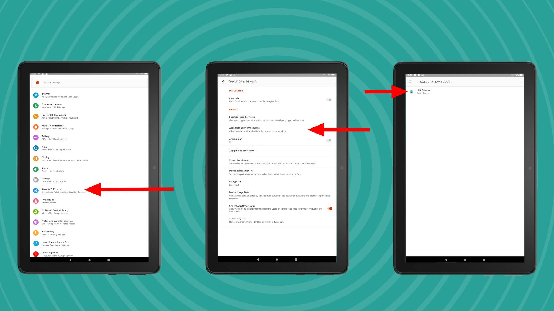Image resolution: width=554 pixels, height=311 pixels.
Task: Click the Internet settings icon
Action: click(x=37, y=95)
